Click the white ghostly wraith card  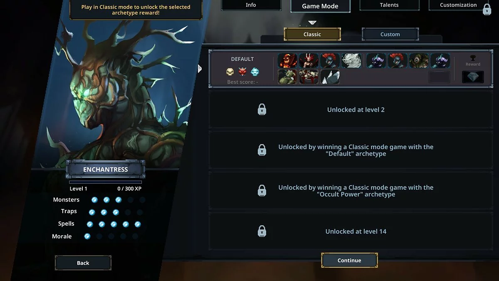click(x=351, y=61)
